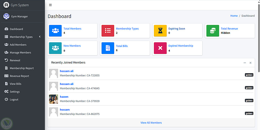Click the Total Bills invoice icon
This screenshot has height=130, width=260.
(x=108, y=48)
